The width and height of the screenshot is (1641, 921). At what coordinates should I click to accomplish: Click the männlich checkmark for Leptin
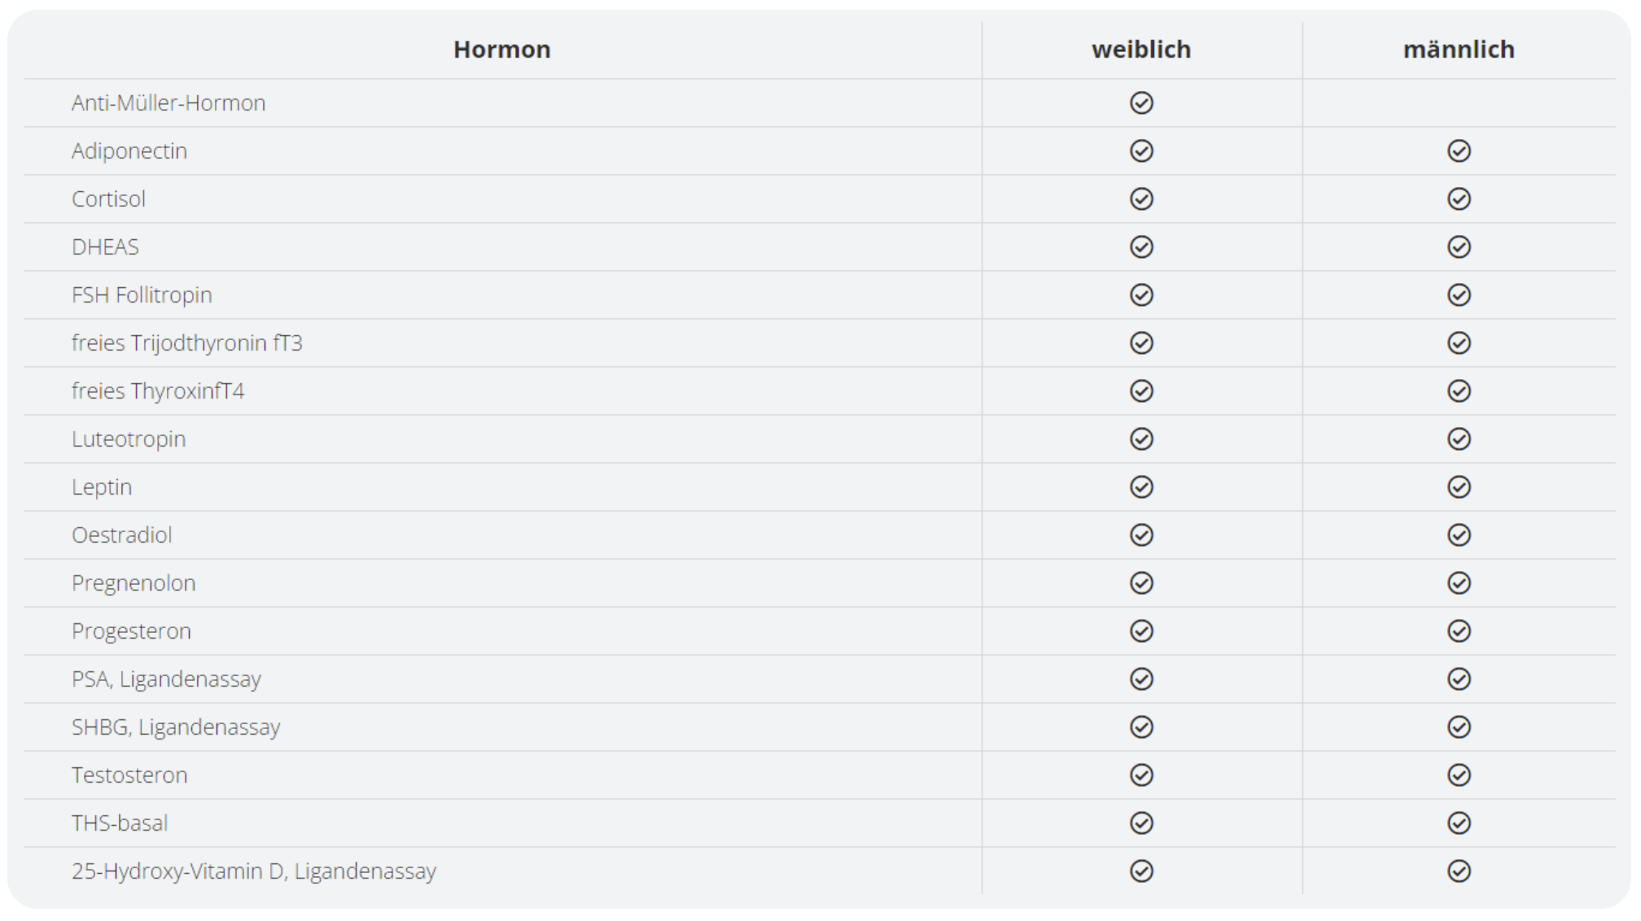point(1459,487)
